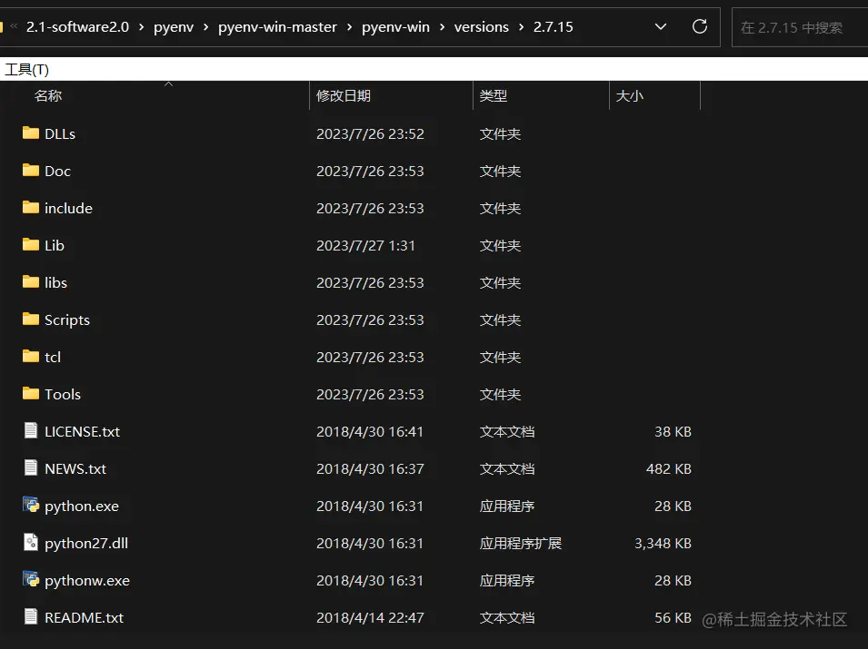This screenshot has width=868, height=649.
Task: Click the 2018/4/30 16:41 date cell
Action: (370, 431)
